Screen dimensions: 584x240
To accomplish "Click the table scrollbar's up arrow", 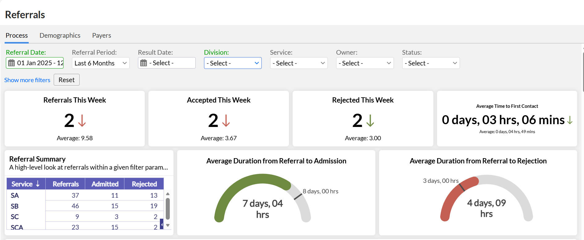I will pyautogui.click(x=168, y=194).
